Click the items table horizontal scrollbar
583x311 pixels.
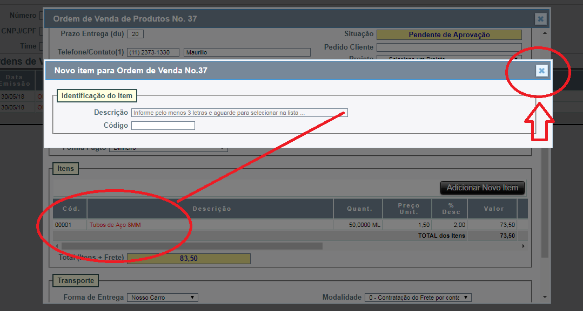click(192, 246)
